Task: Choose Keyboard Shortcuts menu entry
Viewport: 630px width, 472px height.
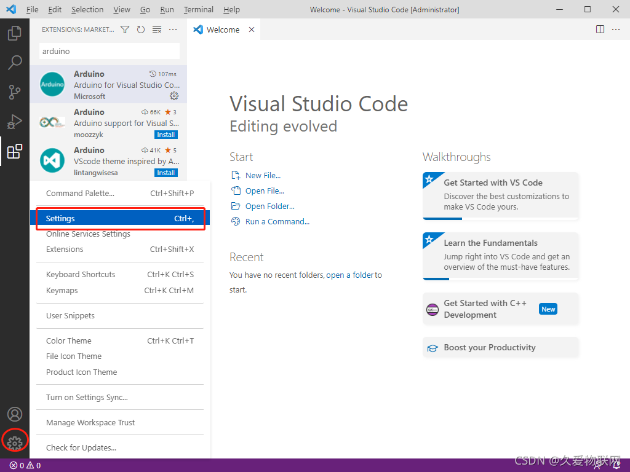Action: tap(120, 275)
